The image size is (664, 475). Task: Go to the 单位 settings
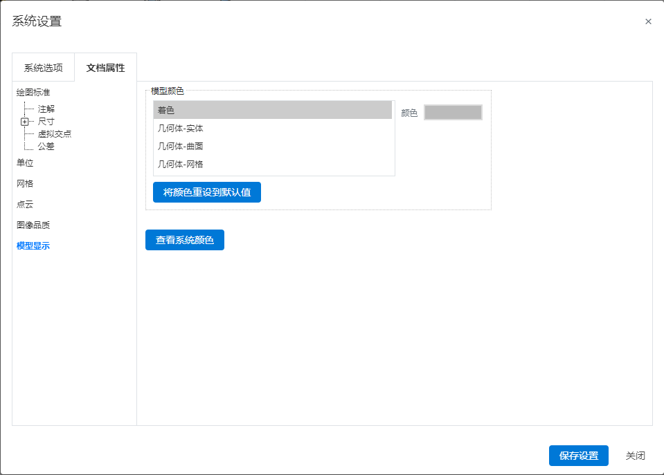[x=25, y=163]
